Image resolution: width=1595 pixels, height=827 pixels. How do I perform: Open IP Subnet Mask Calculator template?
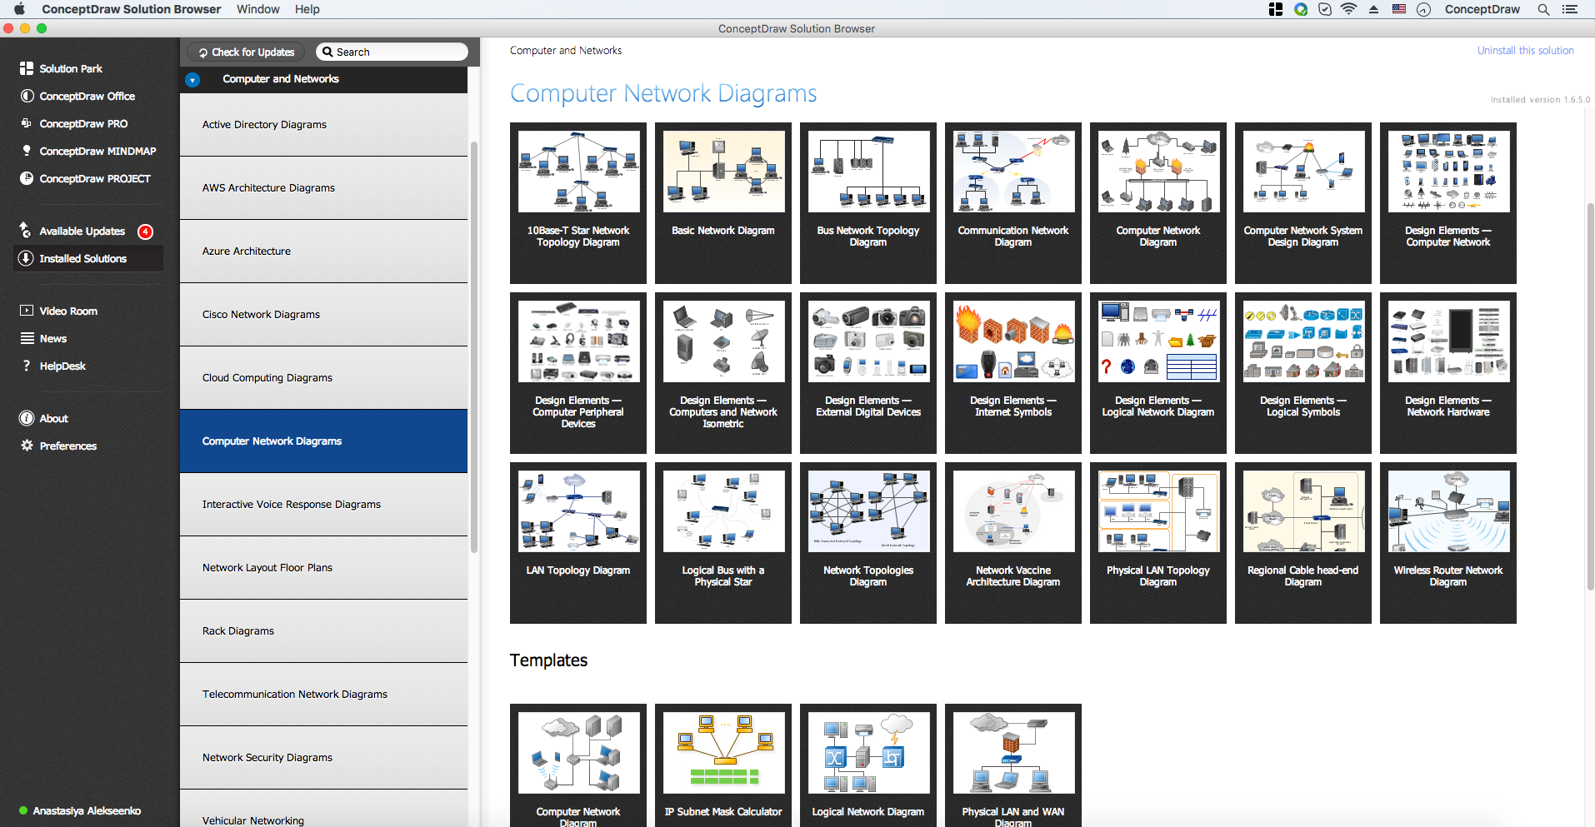(x=723, y=765)
